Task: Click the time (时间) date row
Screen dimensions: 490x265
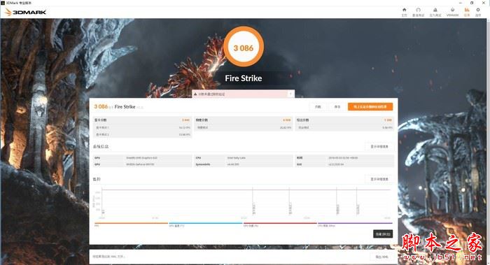Action: pos(344,158)
